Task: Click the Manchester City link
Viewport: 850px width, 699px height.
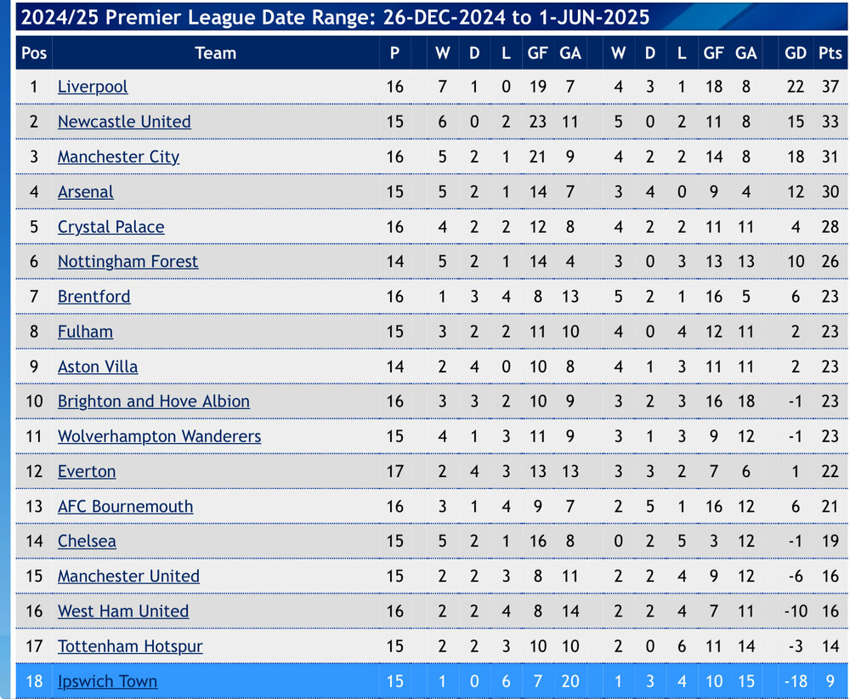Action: click(x=118, y=156)
